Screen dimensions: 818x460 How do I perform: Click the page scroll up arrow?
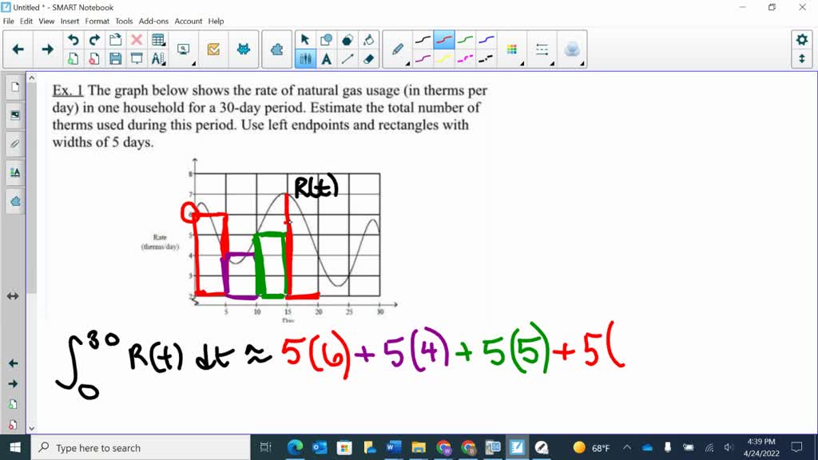[x=32, y=78]
